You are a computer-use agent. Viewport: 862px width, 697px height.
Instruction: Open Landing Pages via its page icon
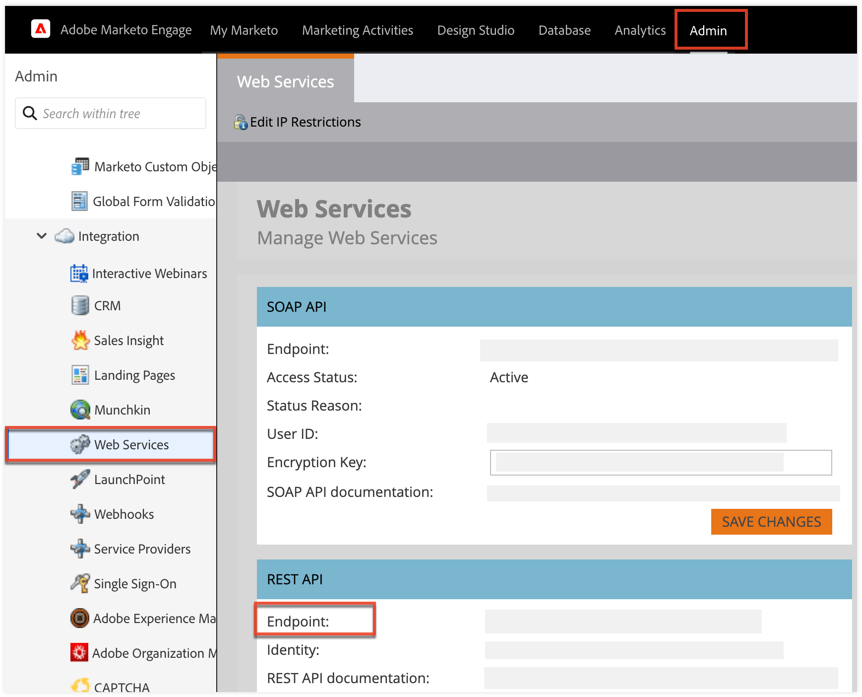click(79, 375)
